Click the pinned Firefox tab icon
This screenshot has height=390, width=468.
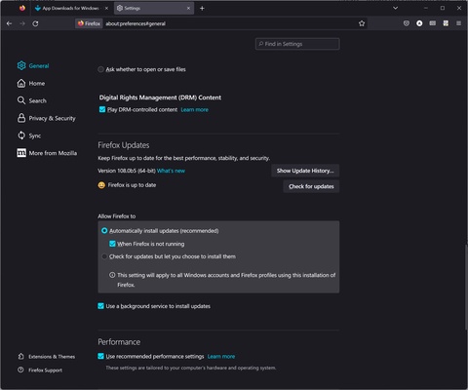[x=22, y=8]
